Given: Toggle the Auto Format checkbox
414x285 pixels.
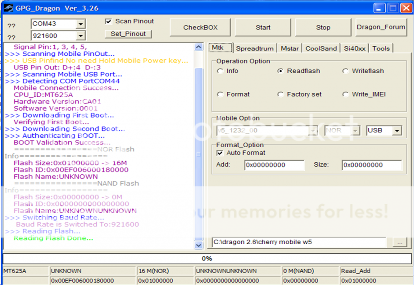Looking at the screenshot, I should (220, 153).
